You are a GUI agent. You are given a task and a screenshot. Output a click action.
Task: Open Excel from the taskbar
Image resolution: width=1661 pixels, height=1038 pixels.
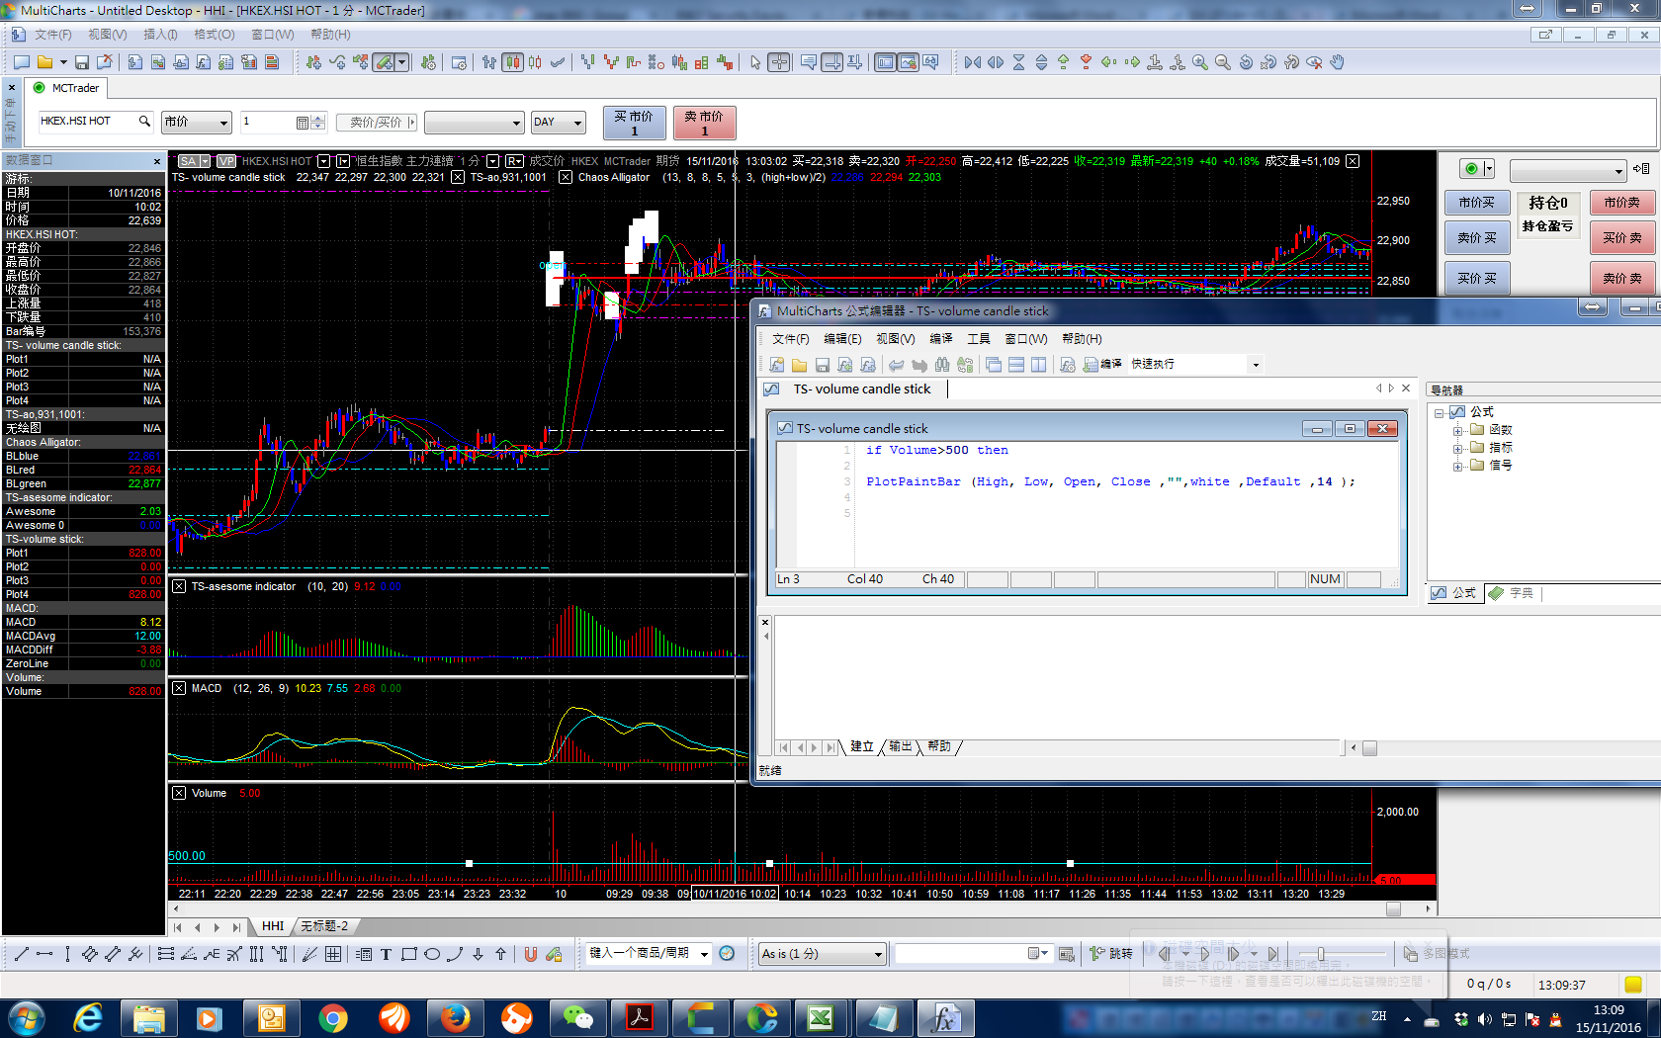click(x=821, y=1018)
